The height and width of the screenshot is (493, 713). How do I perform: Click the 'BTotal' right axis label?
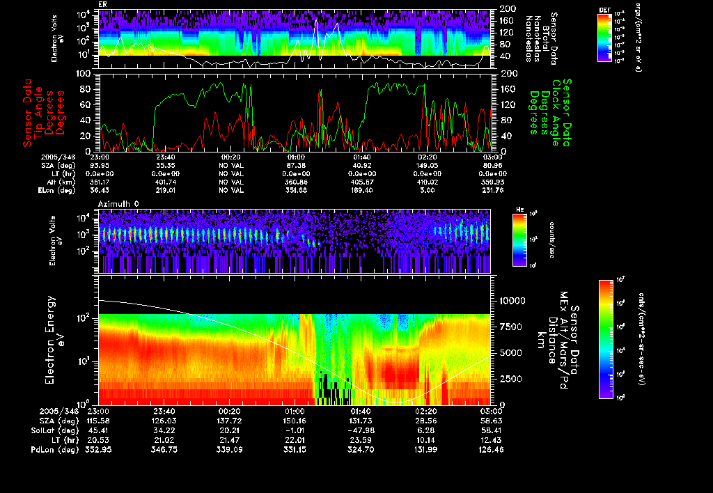[x=546, y=38]
